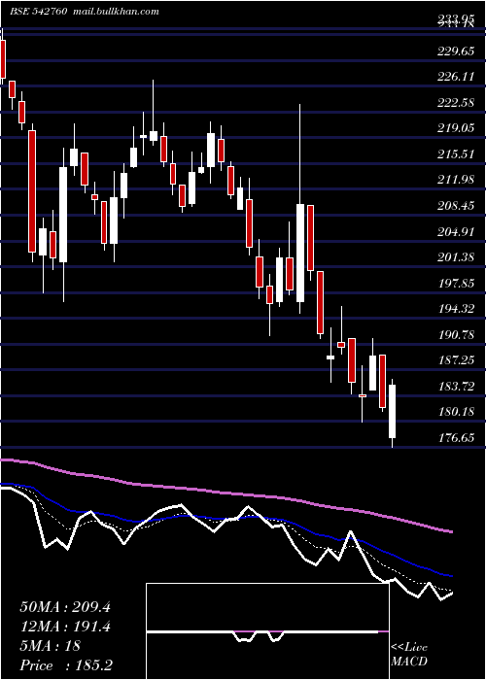Screen dimensions: 486x680
Task: Click the 197.85 axis label
Action: [456, 284]
